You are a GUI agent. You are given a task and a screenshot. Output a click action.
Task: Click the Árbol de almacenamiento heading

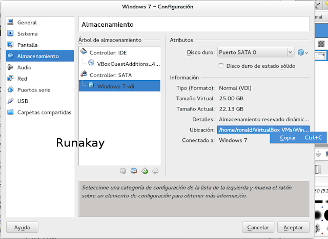pos(110,40)
